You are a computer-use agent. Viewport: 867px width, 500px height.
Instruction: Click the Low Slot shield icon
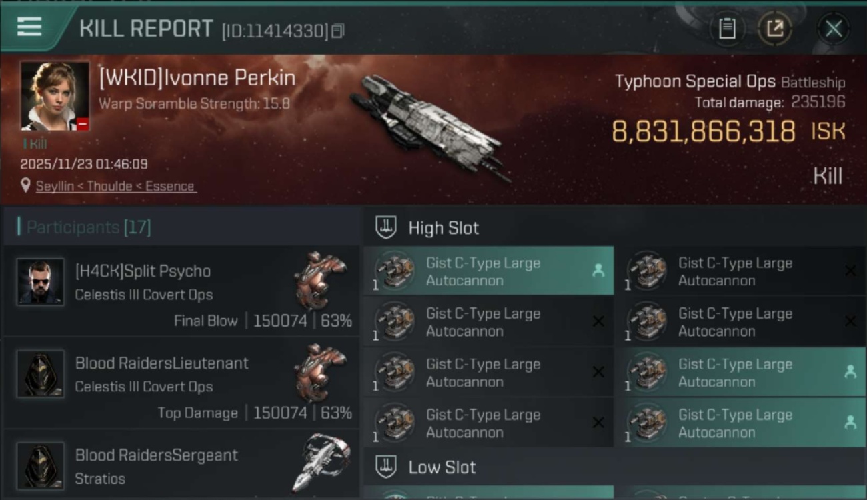[x=386, y=467]
